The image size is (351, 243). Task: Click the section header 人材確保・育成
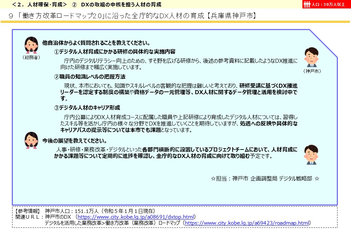pos(39,4)
